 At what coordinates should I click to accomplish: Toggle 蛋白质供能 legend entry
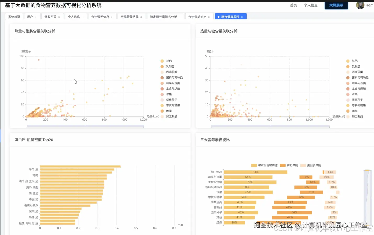coord(311,165)
